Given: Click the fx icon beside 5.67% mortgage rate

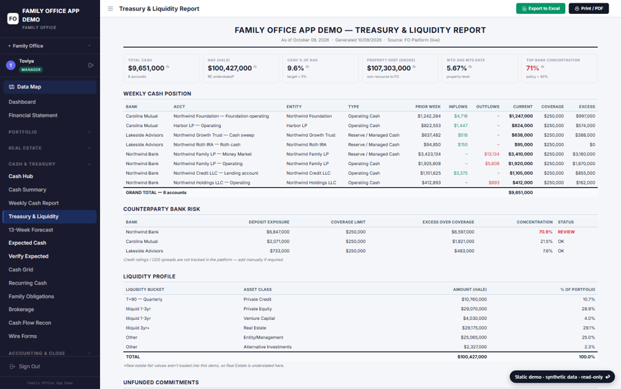Looking at the screenshot, I should coord(470,66).
